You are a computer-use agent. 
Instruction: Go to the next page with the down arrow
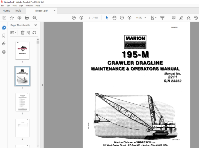[81, 18]
